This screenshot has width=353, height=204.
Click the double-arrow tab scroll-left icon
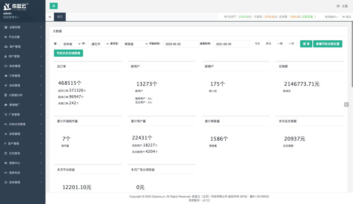click(50, 17)
